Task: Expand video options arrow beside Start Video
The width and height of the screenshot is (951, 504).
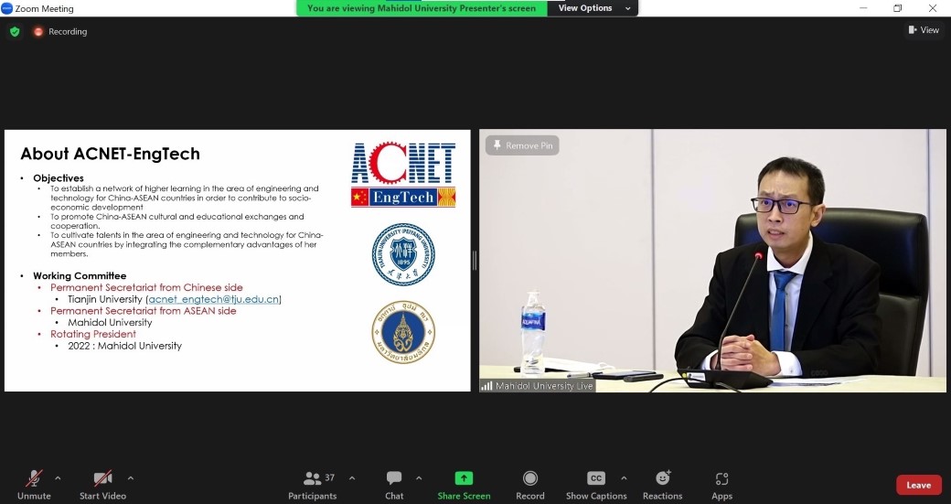Action: click(130, 477)
